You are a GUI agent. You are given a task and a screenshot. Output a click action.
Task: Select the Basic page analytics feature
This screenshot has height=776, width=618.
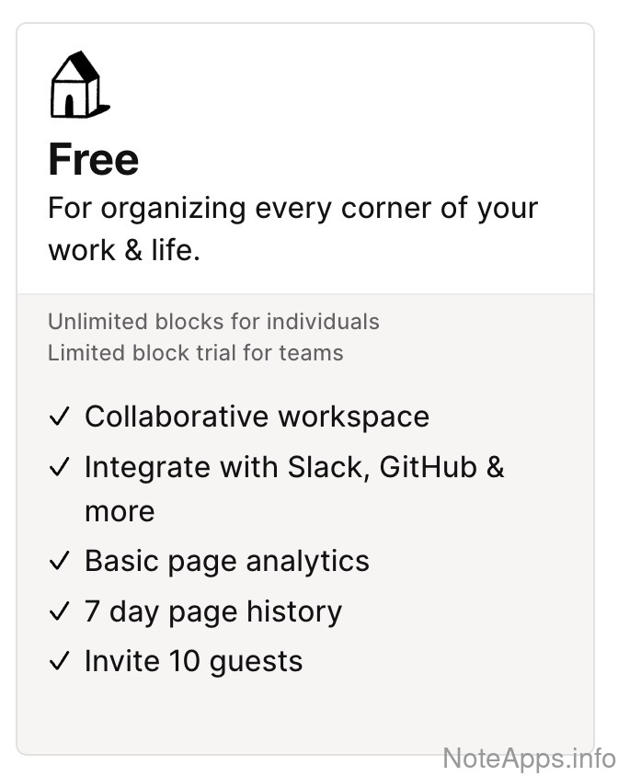226,561
